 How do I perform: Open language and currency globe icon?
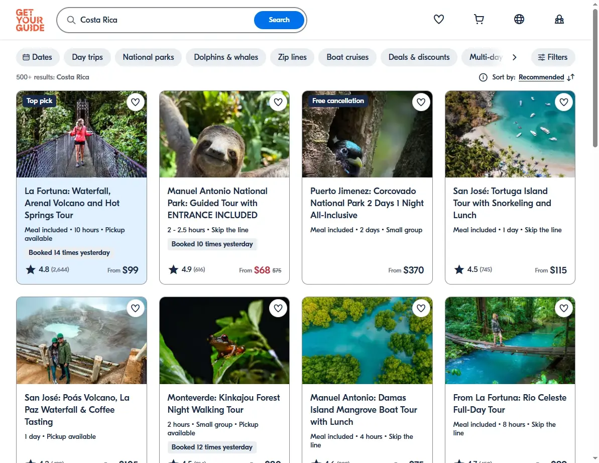pyautogui.click(x=519, y=19)
